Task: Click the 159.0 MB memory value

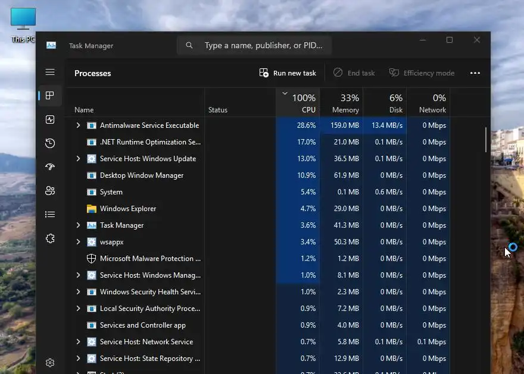Action: pyautogui.click(x=345, y=125)
